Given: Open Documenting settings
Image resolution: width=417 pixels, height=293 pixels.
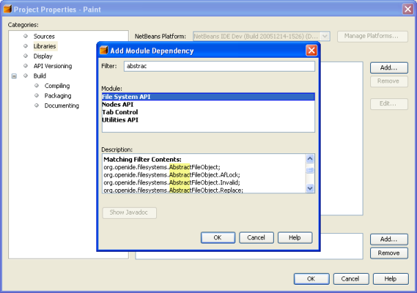Looking at the screenshot, I should tap(62, 105).
